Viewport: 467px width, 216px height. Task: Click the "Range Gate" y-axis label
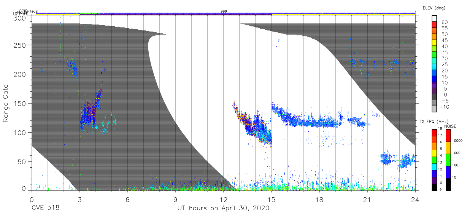(6, 104)
